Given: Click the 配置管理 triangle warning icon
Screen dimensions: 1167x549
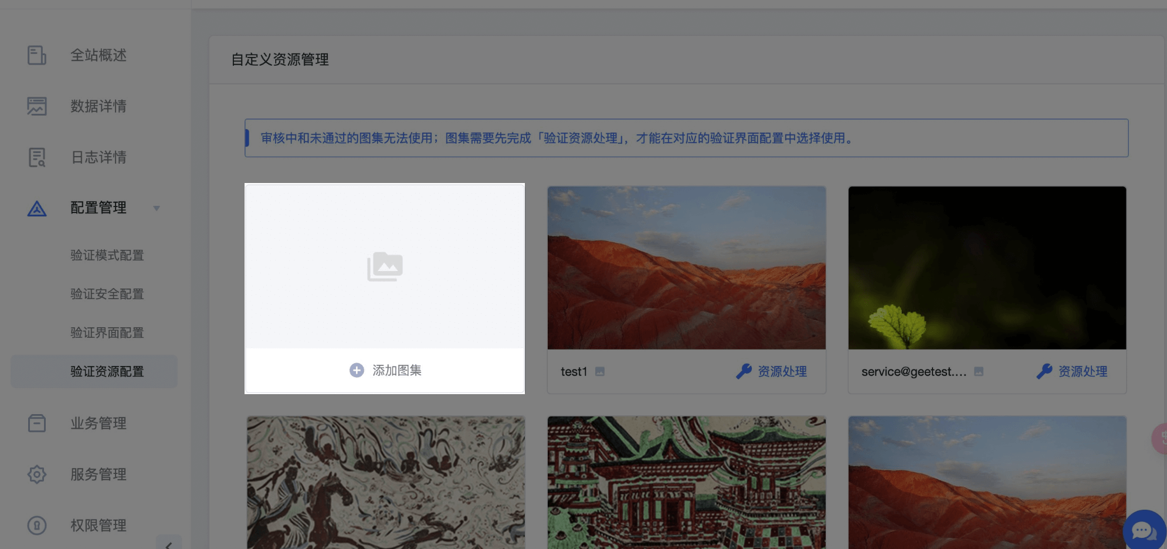Looking at the screenshot, I should pos(36,208).
